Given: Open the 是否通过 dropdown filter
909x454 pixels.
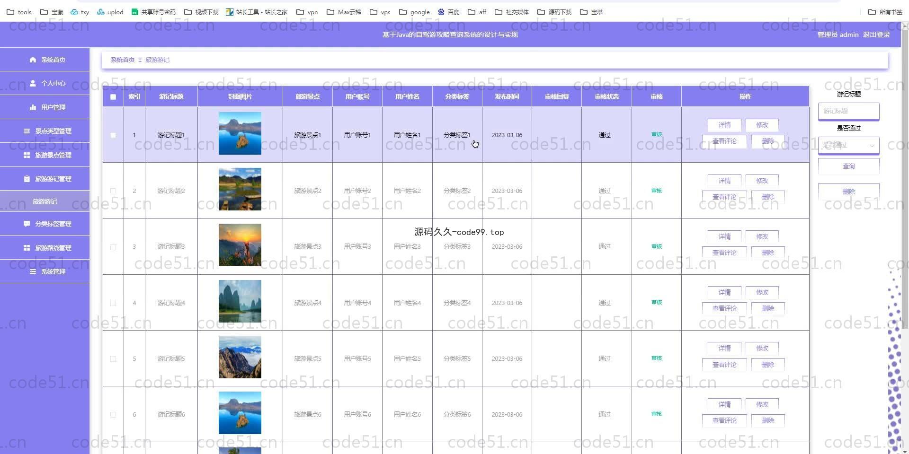Looking at the screenshot, I should [848, 145].
